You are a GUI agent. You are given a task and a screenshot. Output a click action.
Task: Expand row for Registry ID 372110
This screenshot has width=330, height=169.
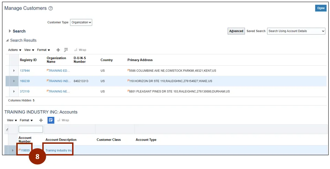[14, 92]
